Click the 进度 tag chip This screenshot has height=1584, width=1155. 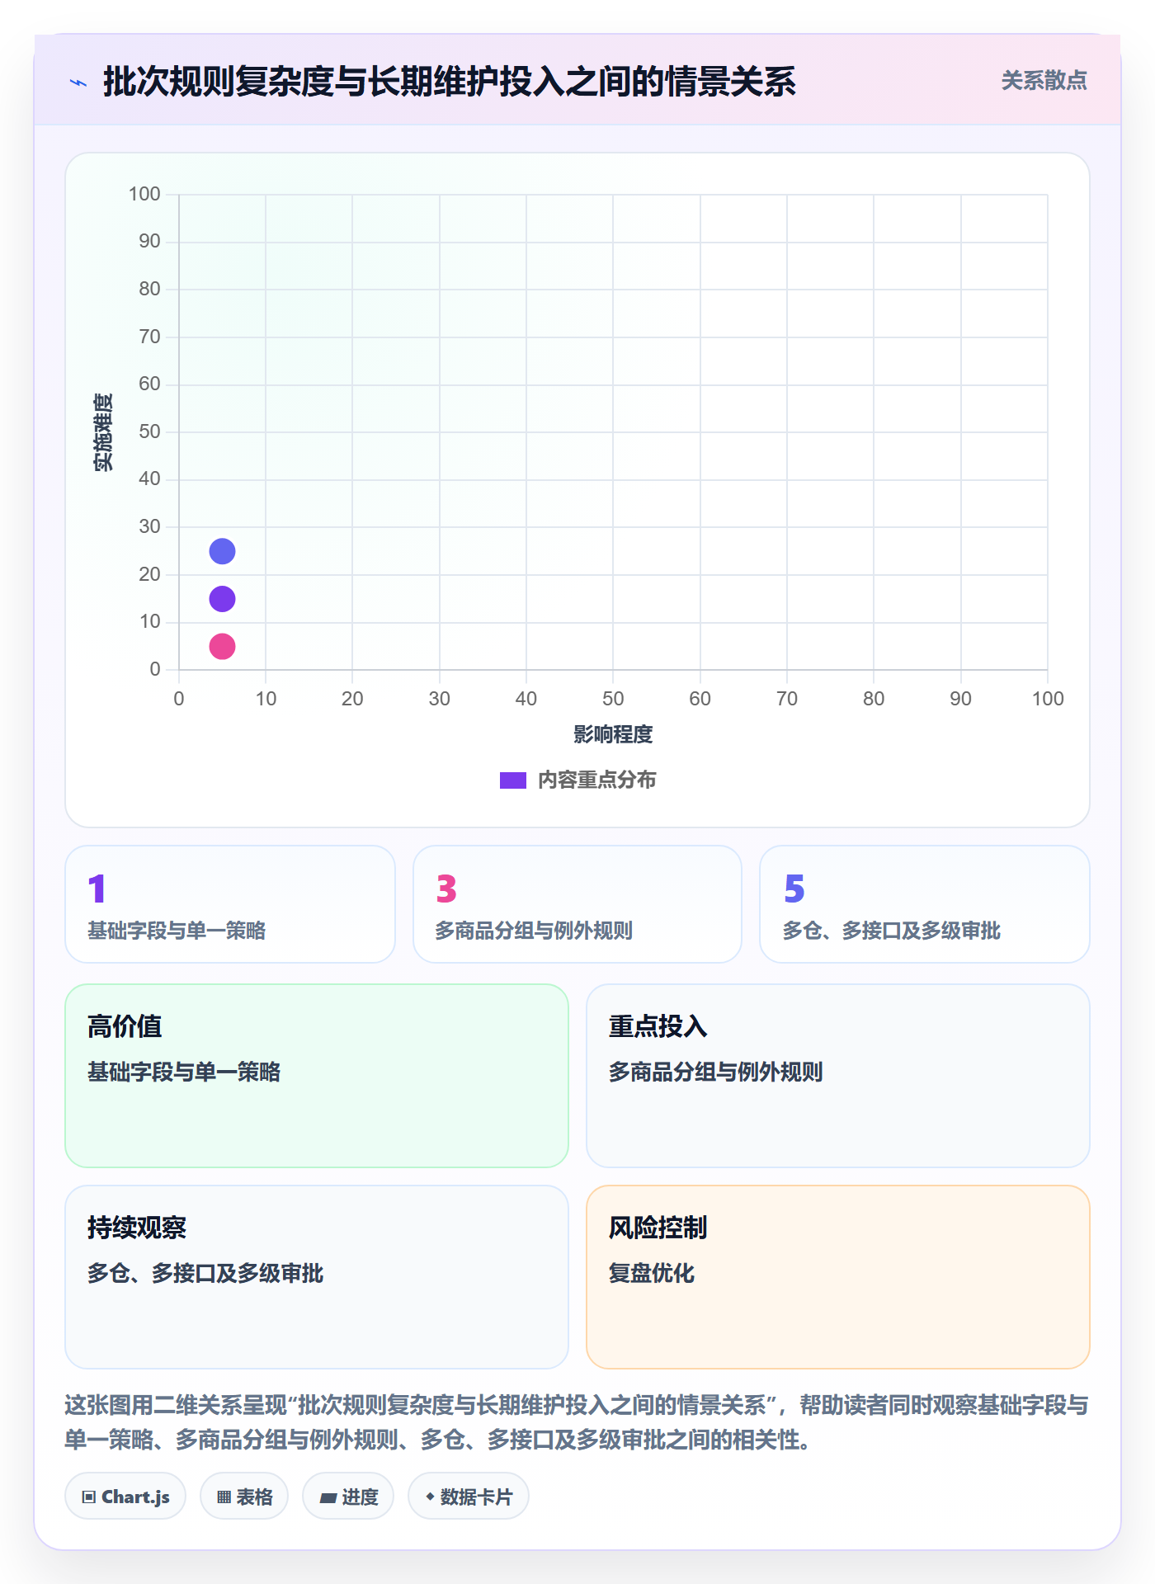coord(348,1497)
